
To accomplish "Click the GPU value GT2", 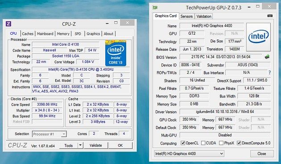I will 192,33.
